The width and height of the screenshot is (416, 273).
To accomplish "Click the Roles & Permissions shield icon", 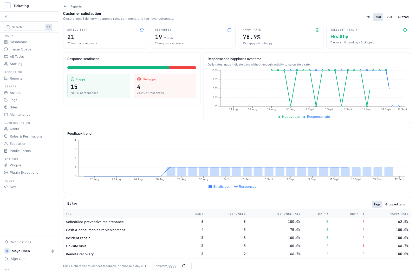I will coord(6,136).
